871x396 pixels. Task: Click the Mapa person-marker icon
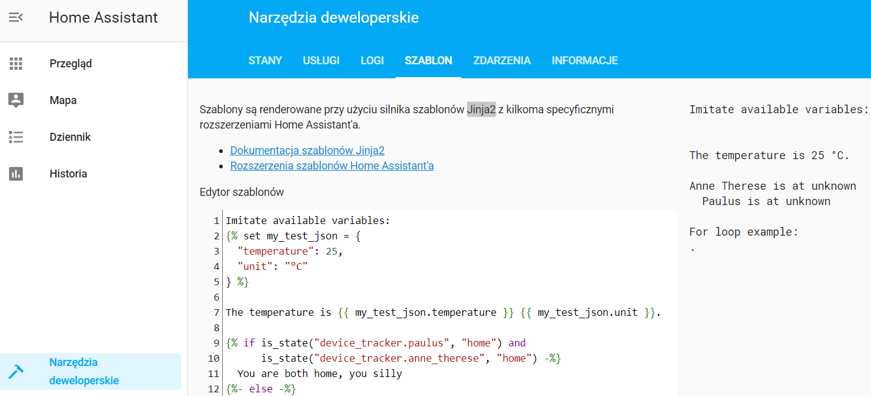pos(16,100)
